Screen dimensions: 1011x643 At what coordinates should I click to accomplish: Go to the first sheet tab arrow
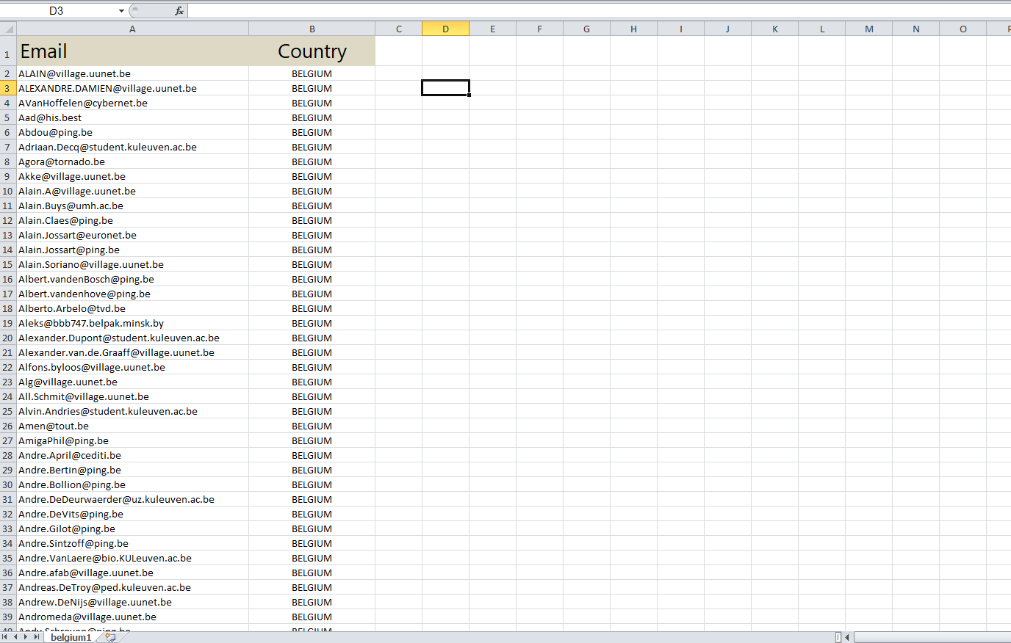coord(6,637)
